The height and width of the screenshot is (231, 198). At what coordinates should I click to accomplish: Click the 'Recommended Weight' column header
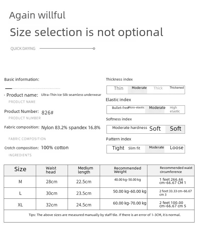coord(127,170)
